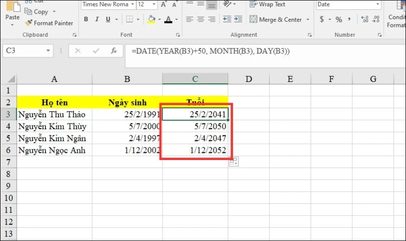406x241 pixels.
Task: Click the Auto Fill Options icon
Action: 233,162
